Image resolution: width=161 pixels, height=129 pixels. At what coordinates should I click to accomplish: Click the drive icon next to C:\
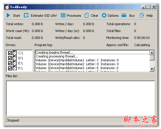(x=15, y=53)
